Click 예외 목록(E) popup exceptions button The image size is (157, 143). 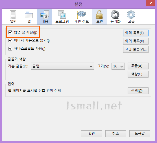136,33
